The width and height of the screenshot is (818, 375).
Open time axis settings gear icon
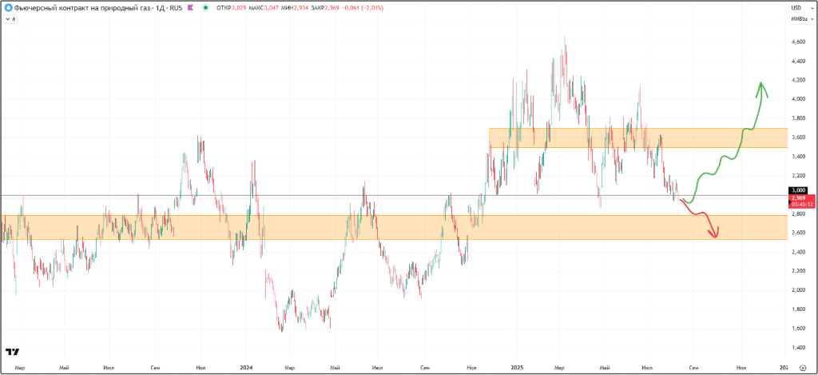801,368
